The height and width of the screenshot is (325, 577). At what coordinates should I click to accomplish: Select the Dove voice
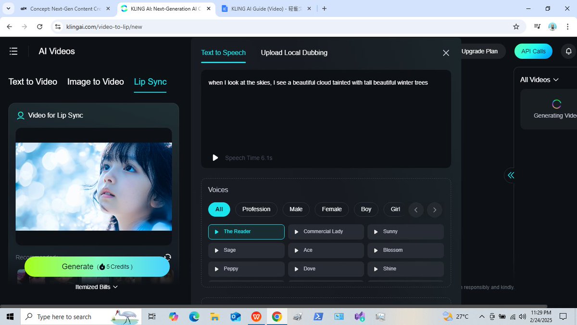click(326, 269)
